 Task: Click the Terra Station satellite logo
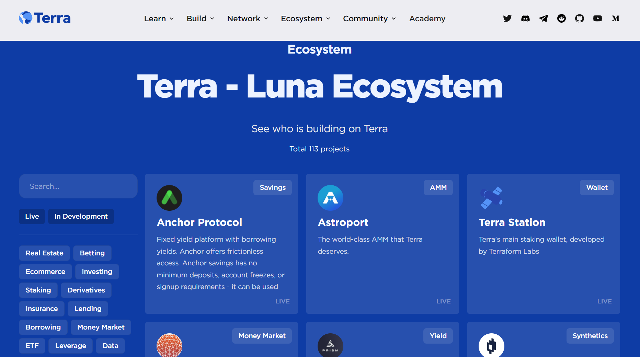pos(491,198)
